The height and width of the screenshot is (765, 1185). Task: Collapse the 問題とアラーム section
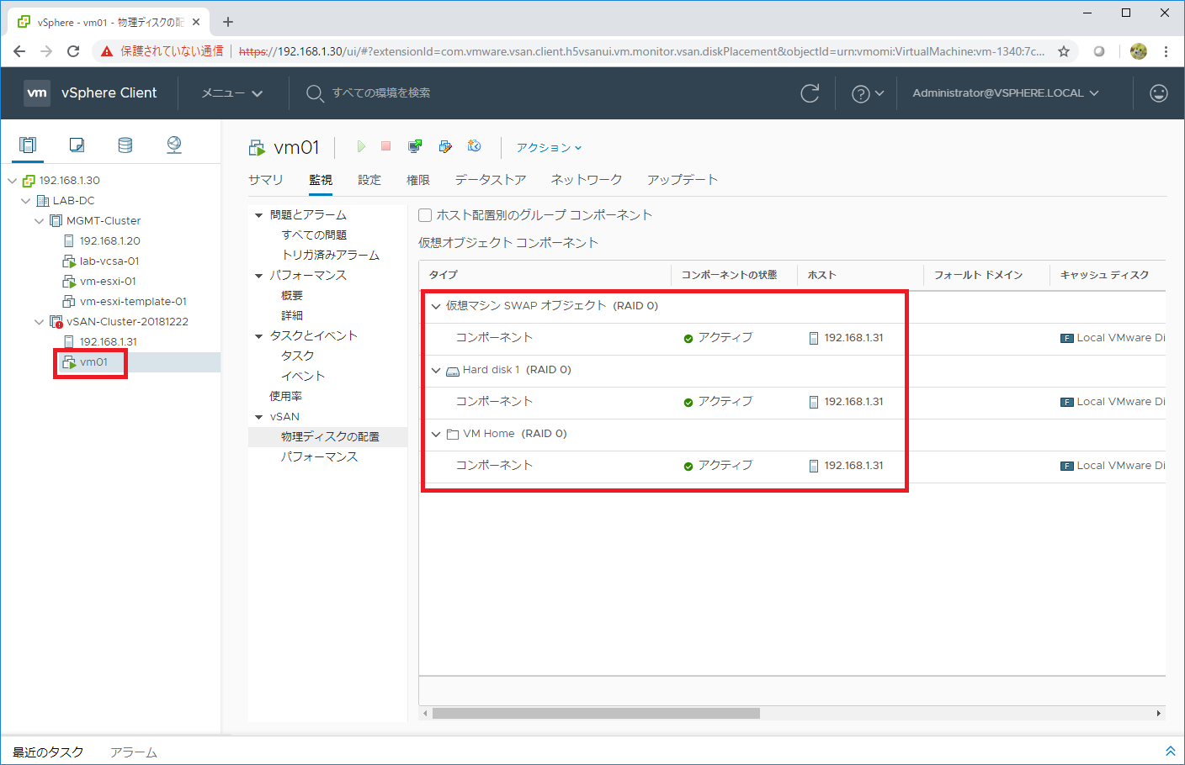[x=259, y=215]
